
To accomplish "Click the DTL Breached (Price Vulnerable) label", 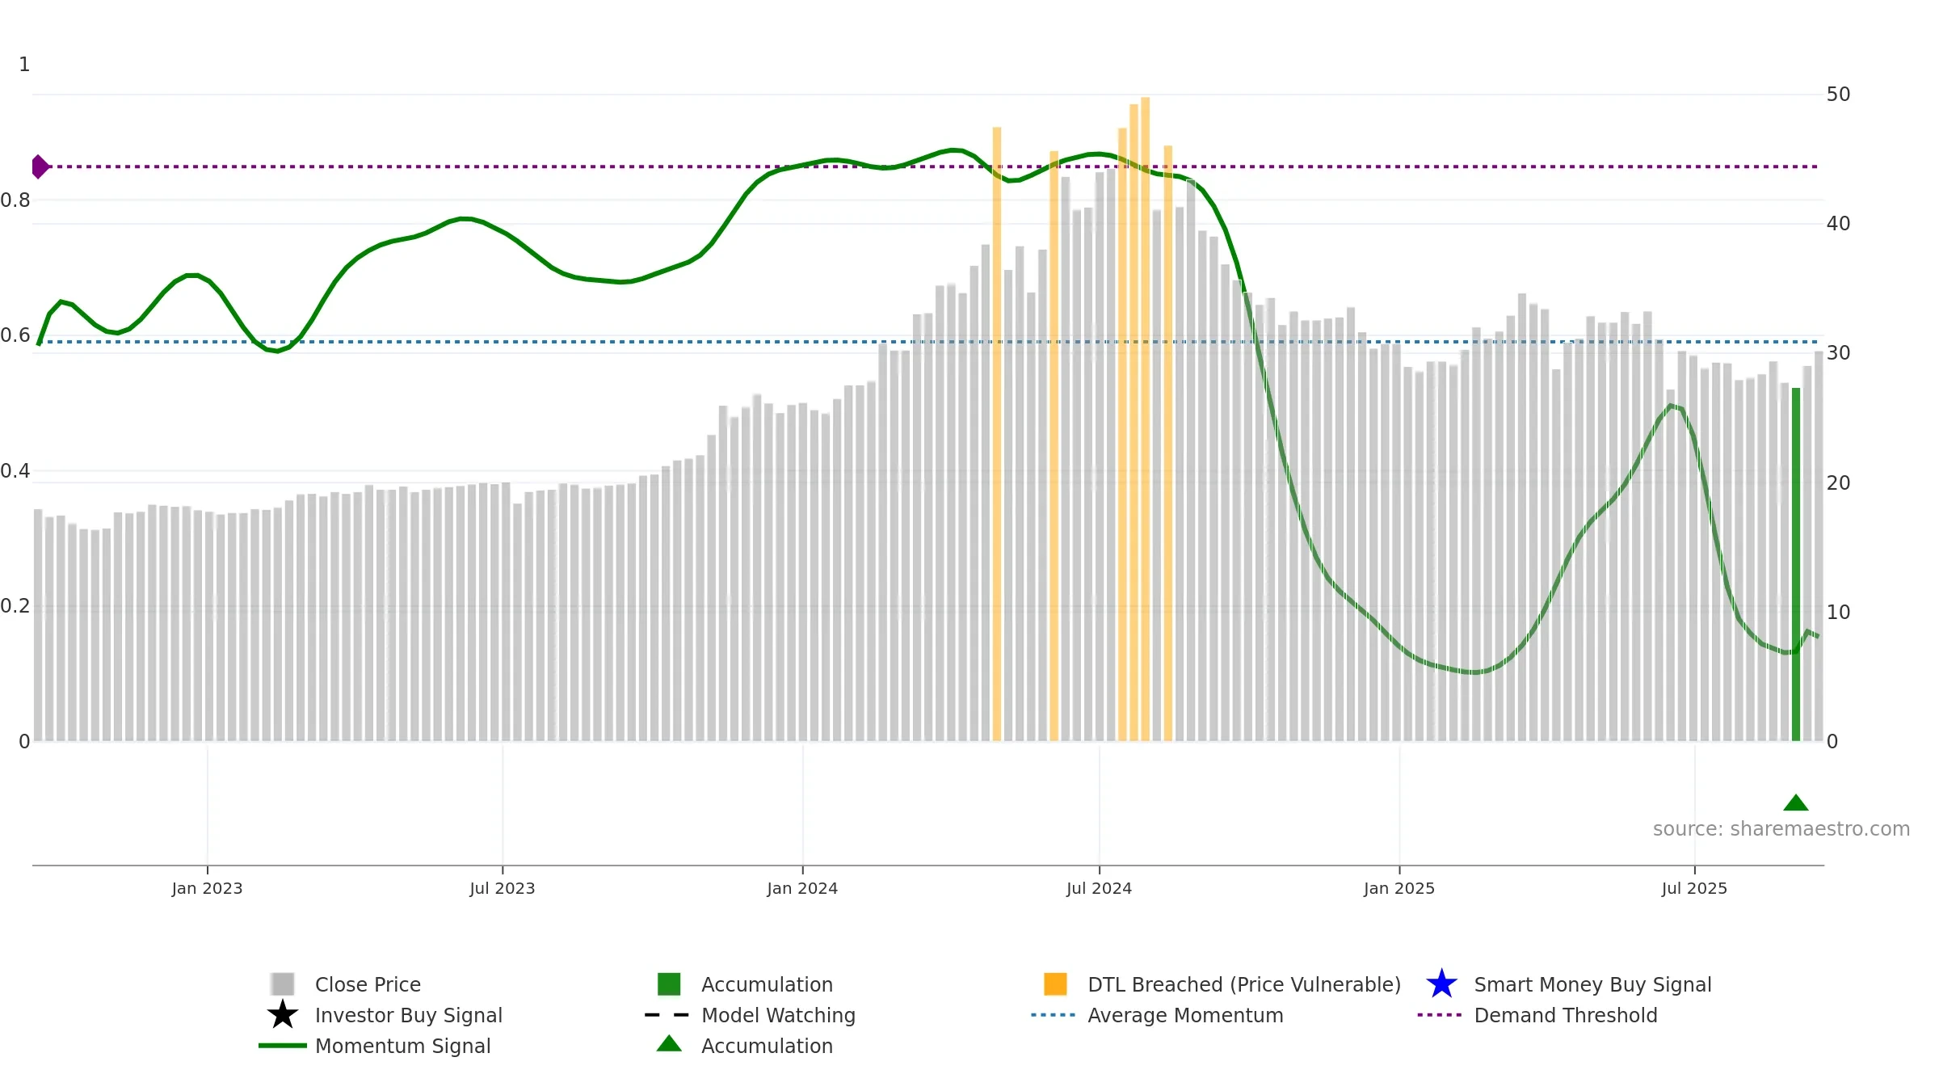I will pos(1244,984).
